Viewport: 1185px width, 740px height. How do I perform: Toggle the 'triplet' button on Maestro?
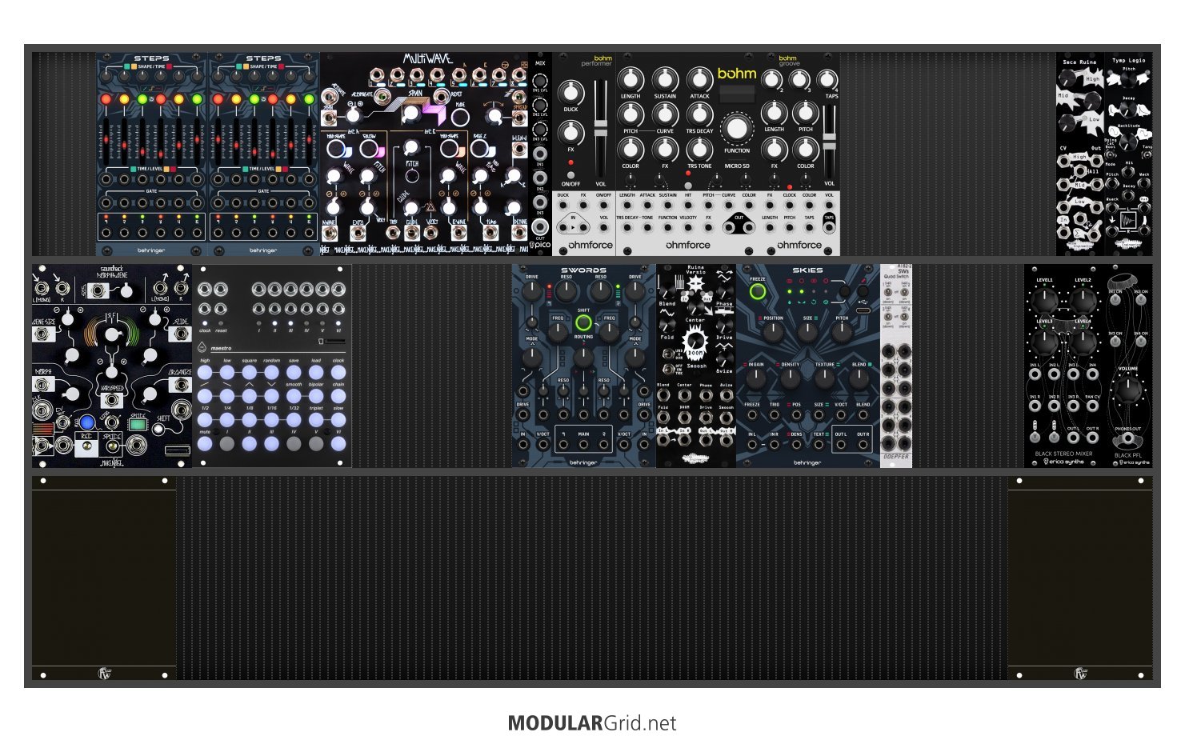(x=316, y=419)
